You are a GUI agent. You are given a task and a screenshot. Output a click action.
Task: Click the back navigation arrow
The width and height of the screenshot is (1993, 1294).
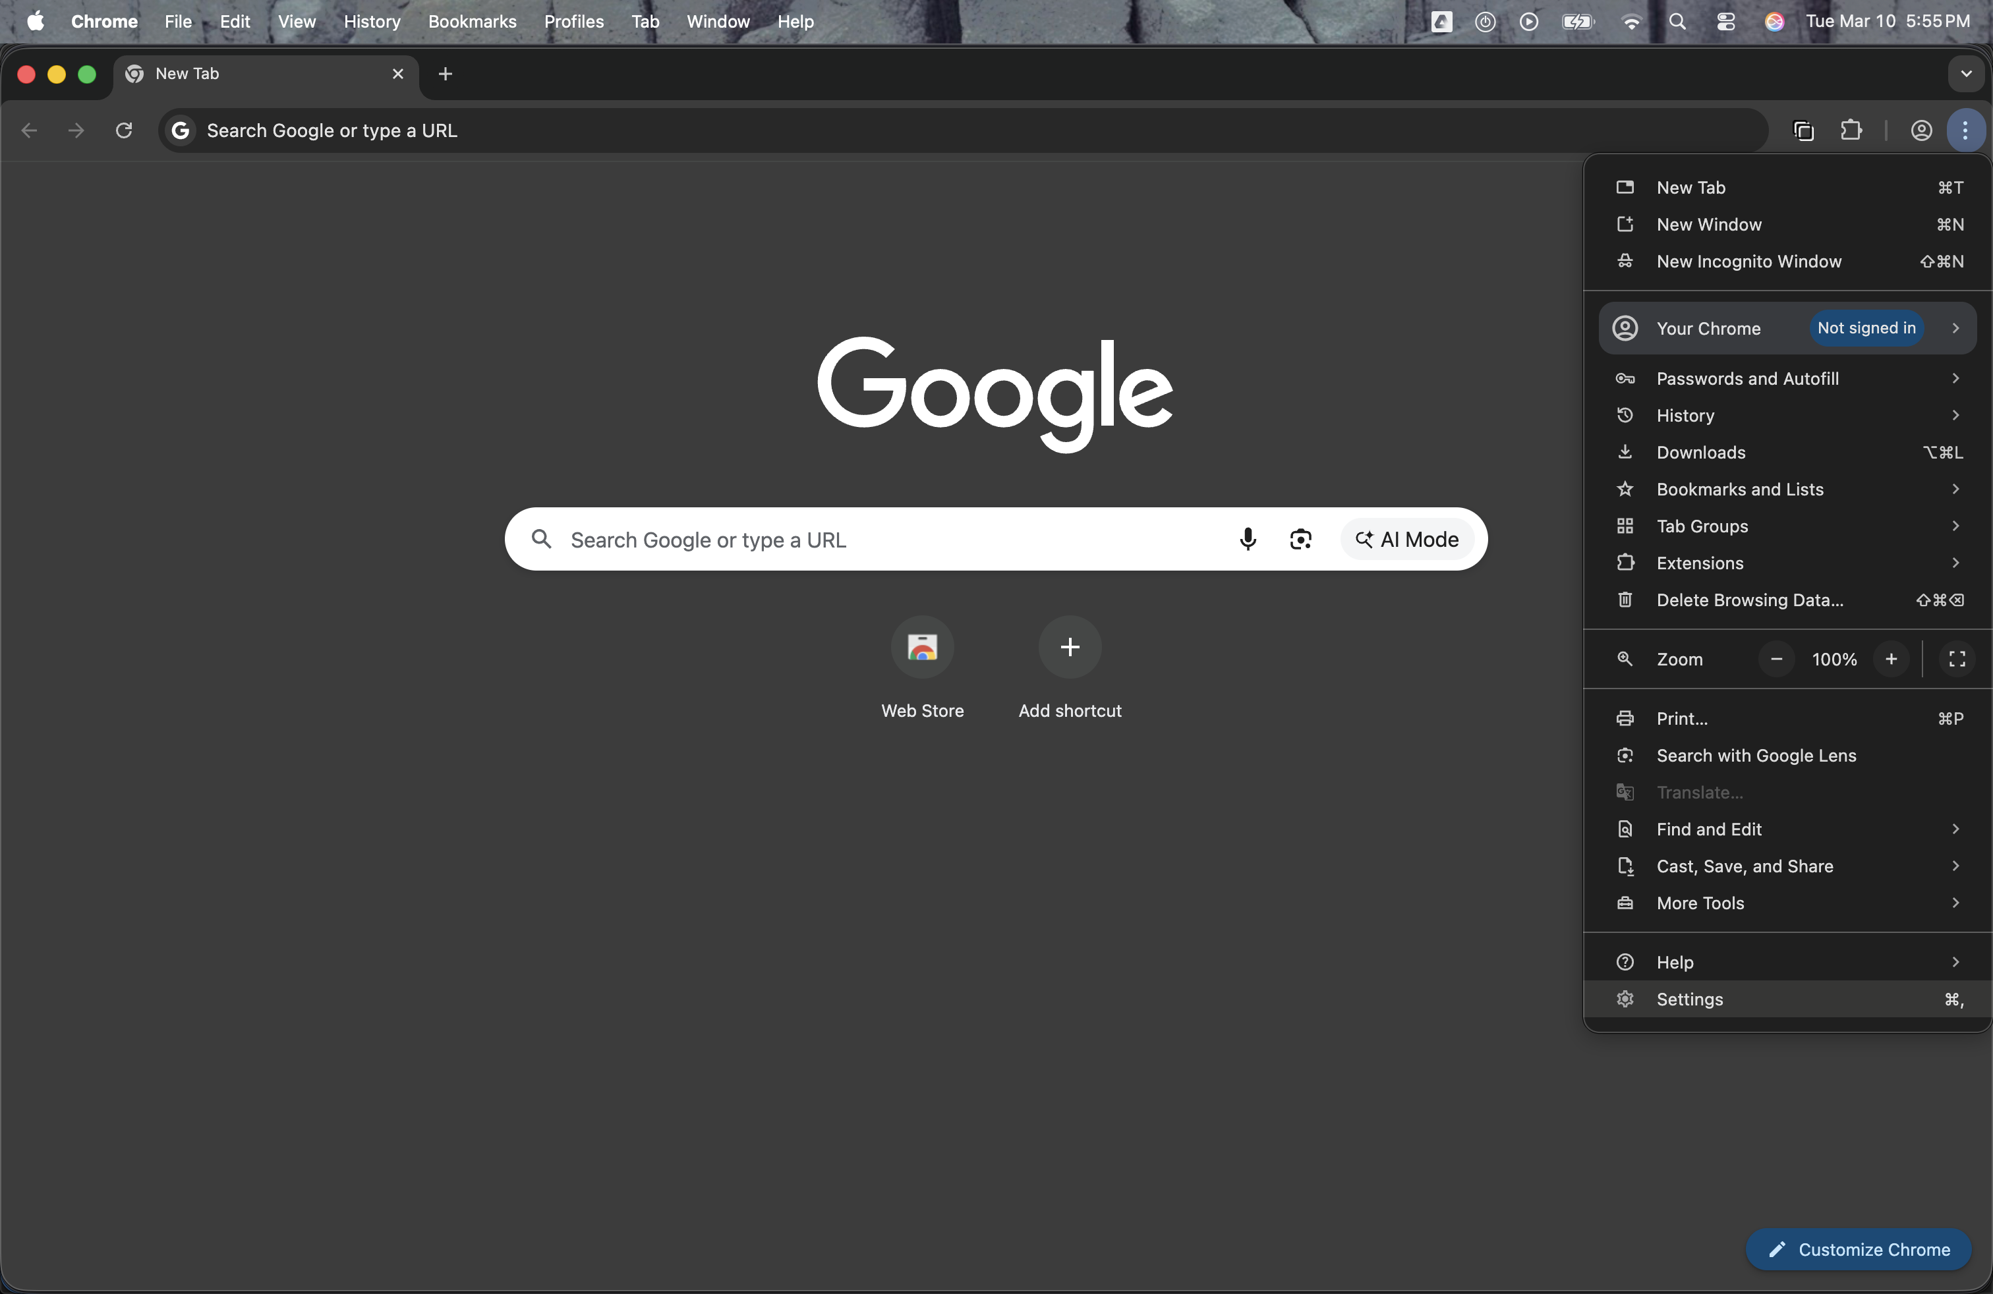29,130
